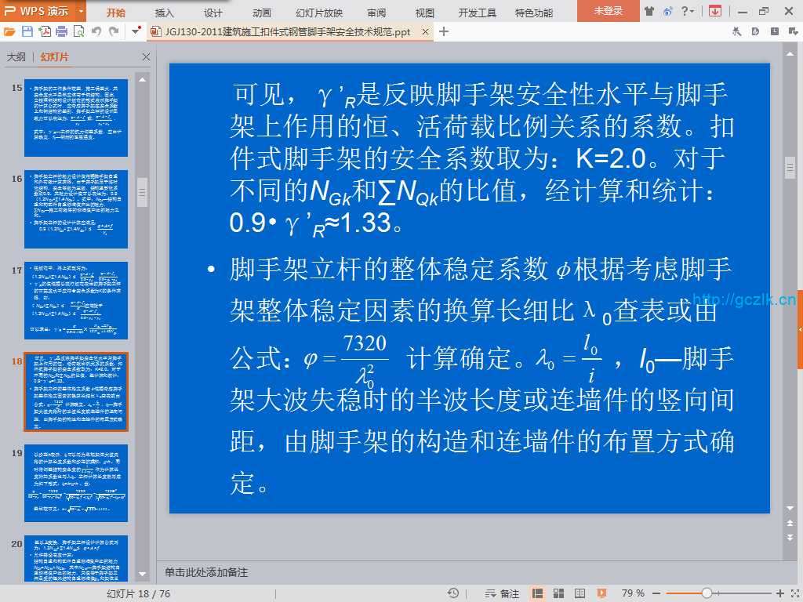Open a new document tab with plus button

[444, 32]
